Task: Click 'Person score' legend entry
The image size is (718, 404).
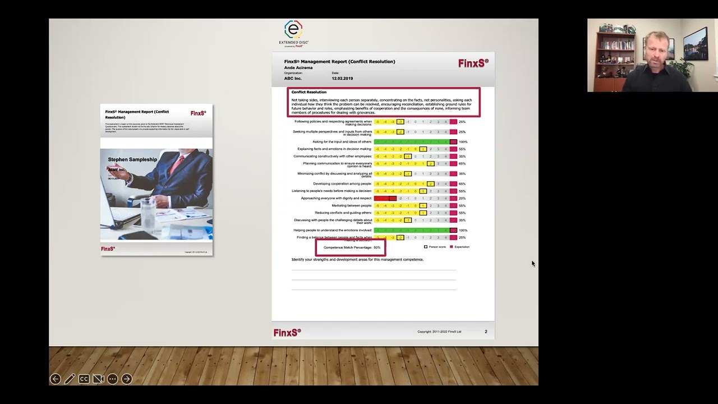Action: tap(435, 247)
